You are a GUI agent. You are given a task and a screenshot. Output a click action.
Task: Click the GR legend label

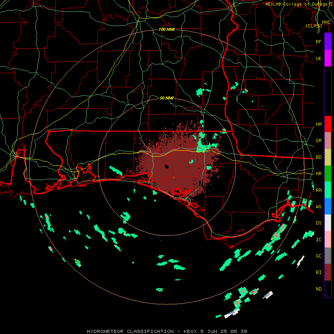coord(319,141)
